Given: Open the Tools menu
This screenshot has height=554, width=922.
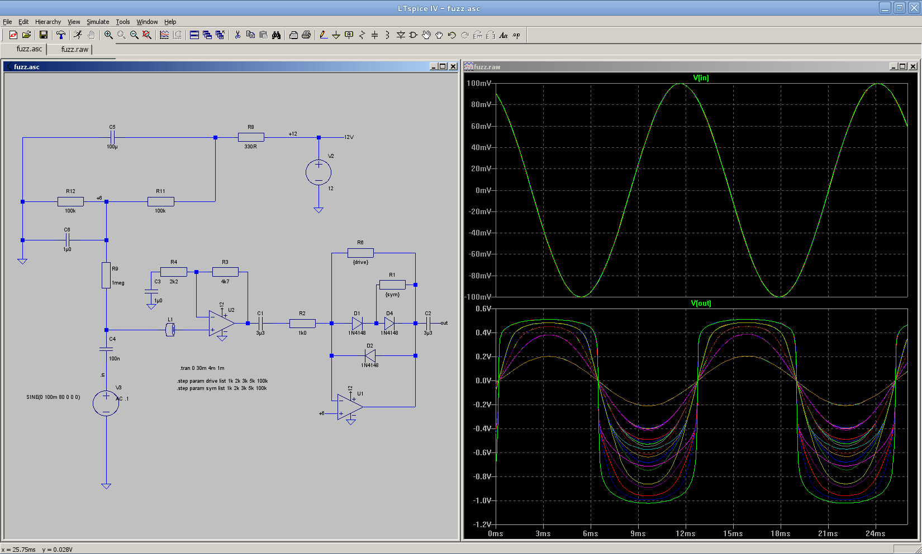Looking at the screenshot, I should 123,22.
